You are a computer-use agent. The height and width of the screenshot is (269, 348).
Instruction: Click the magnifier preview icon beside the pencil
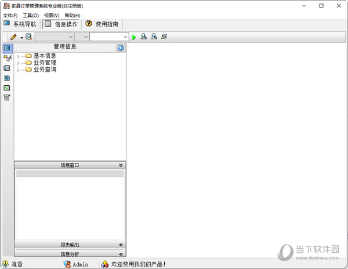click(28, 37)
